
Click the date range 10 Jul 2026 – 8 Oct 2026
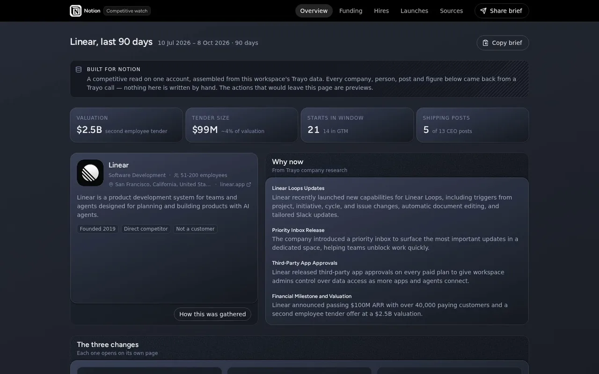pyautogui.click(x=194, y=43)
